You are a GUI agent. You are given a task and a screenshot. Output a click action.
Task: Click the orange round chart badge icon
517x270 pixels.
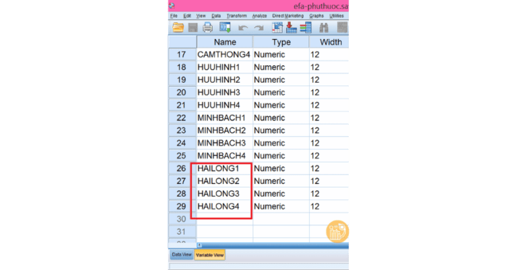(x=337, y=232)
